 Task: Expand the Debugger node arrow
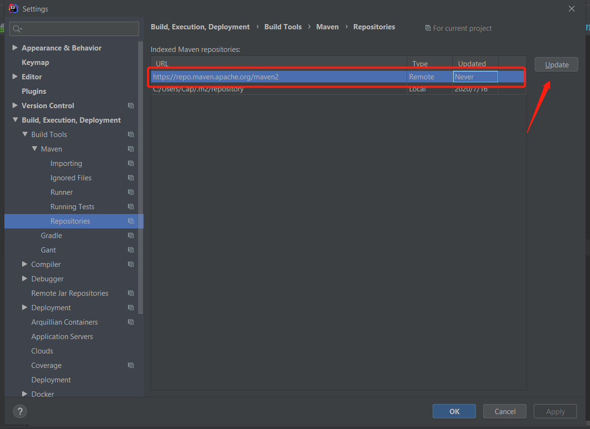(25, 278)
